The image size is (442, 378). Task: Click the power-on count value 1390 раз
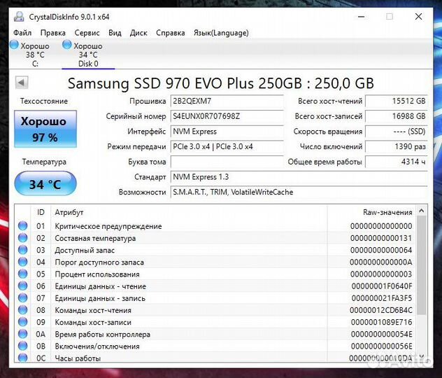pos(397,147)
